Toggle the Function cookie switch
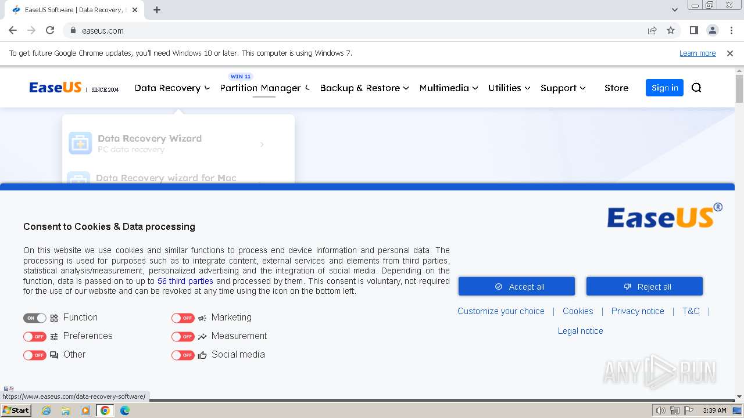Viewport: 744px width, 418px height. (x=35, y=318)
